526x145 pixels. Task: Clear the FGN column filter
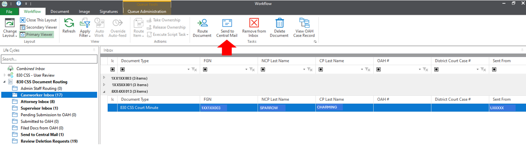(252, 70)
